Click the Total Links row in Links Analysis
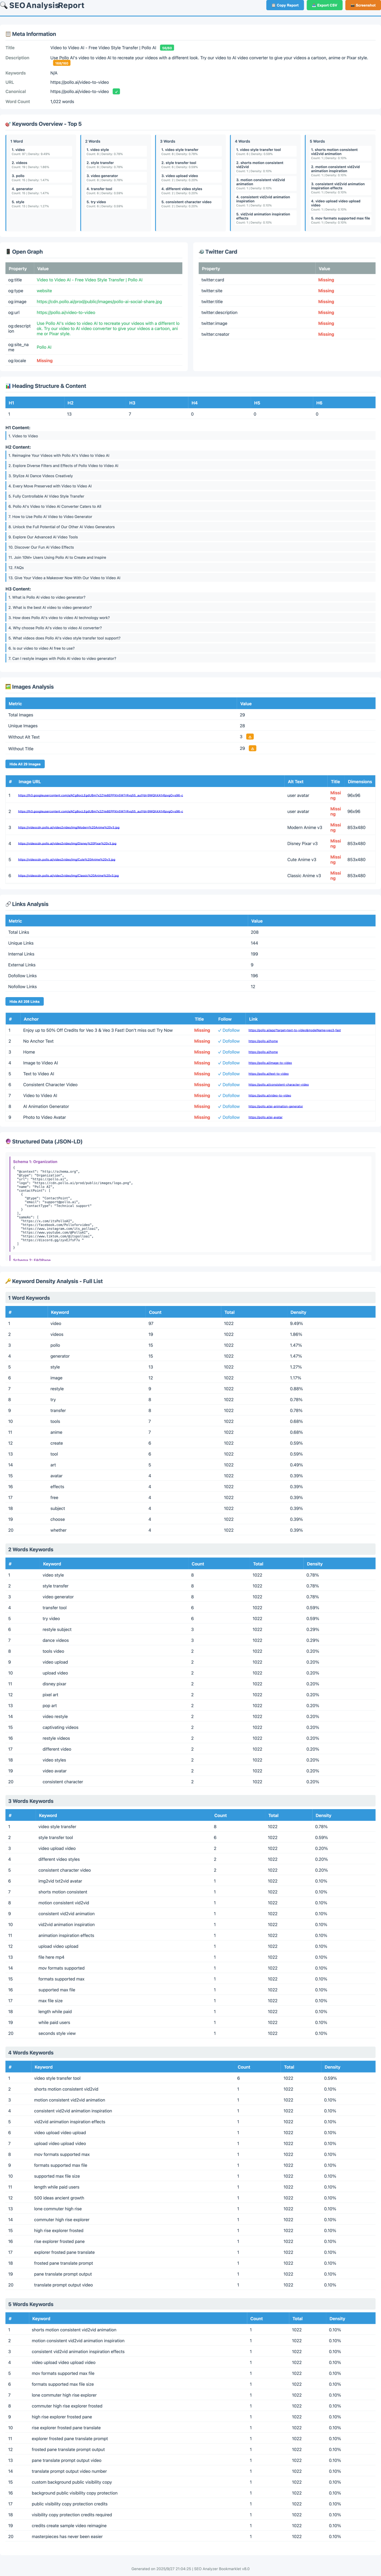Screen dimensions: 381x2576 (x=190, y=932)
